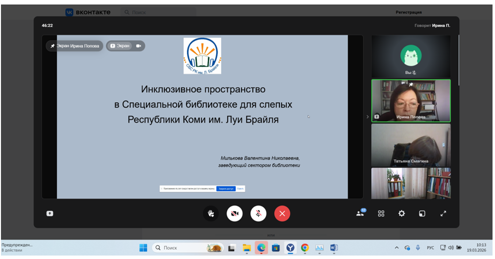
Task: Click the cloud sync tray icon
Action: [x=407, y=248]
